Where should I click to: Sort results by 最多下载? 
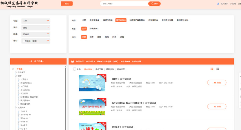pyautogui.click(x=99, y=69)
